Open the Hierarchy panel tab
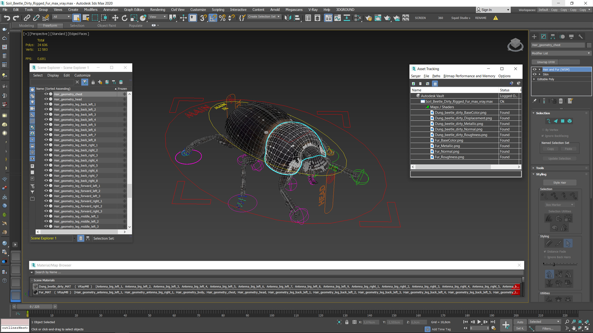This screenshot has height=333, width=593. tap(553, 36)
